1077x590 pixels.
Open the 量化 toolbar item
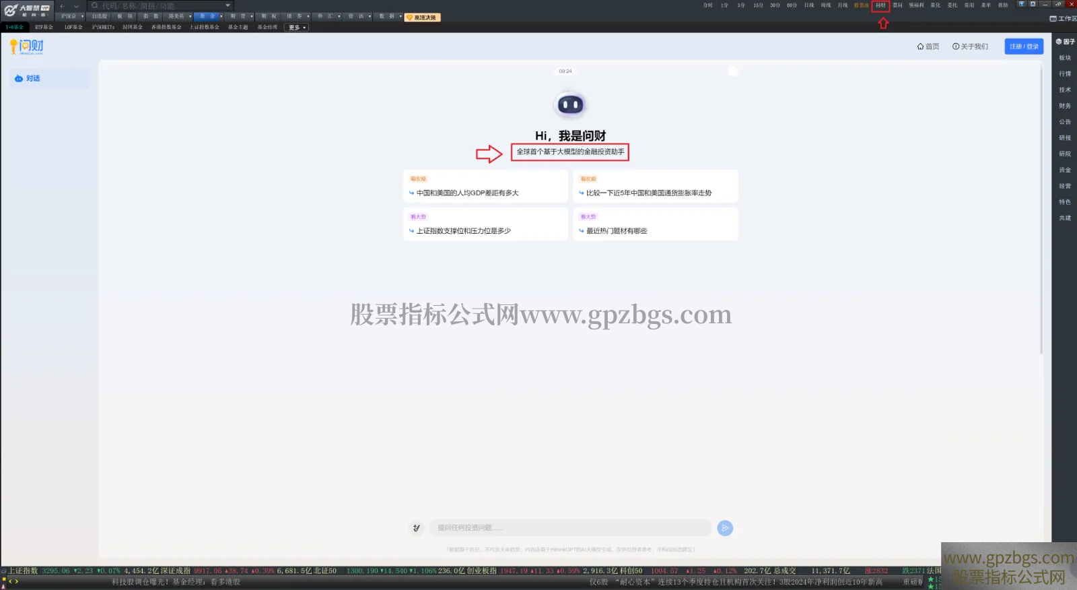click(x=936, y=5)
